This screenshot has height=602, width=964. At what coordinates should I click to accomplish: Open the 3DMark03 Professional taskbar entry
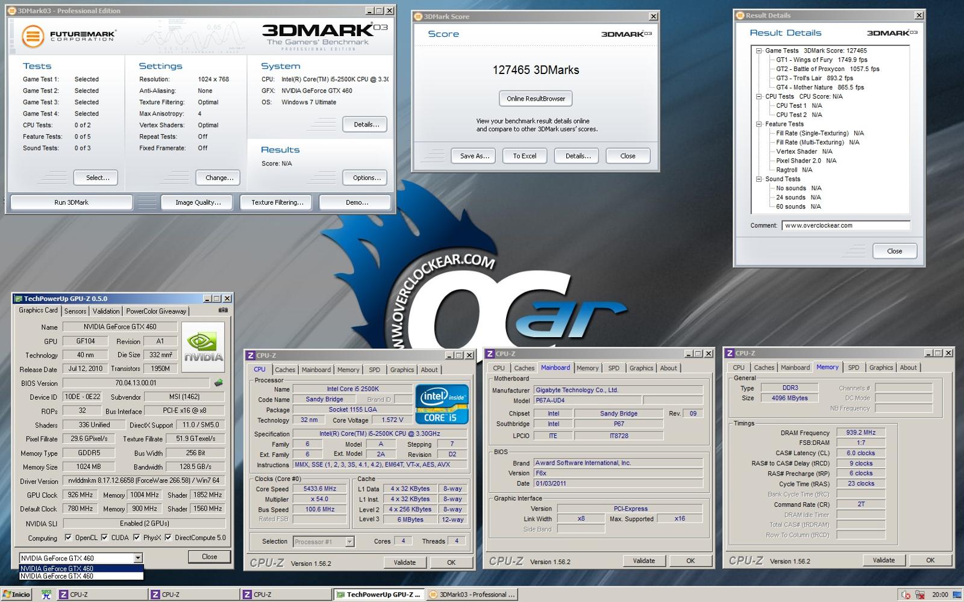pos(472,594)
